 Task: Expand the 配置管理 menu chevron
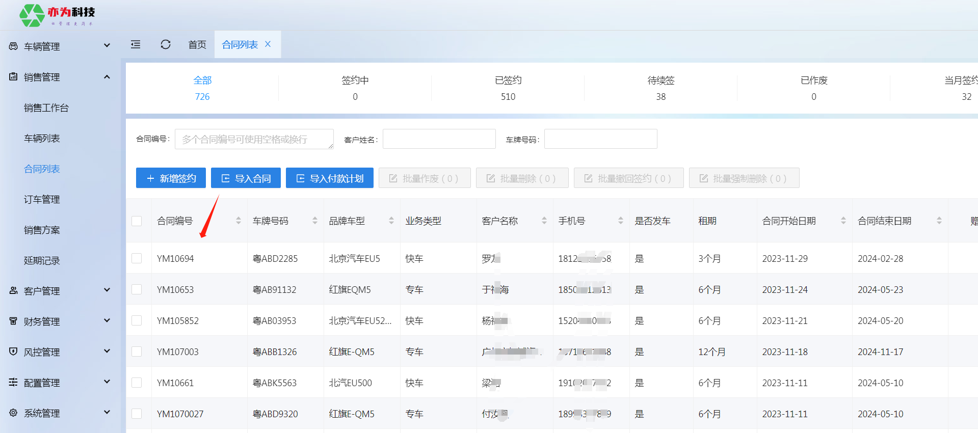(107, 382)
